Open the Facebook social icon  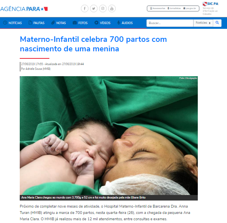click(x=85, y=9)
